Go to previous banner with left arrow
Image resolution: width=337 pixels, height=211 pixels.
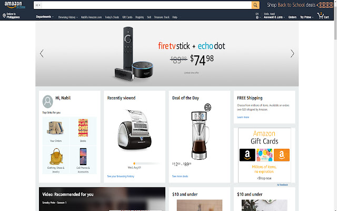click(42, 53)
